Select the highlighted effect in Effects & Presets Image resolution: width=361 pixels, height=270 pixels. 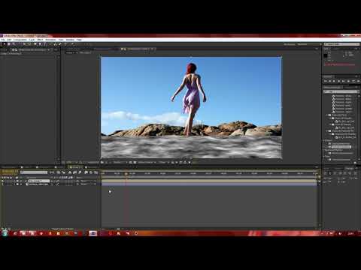pos(341,147)
